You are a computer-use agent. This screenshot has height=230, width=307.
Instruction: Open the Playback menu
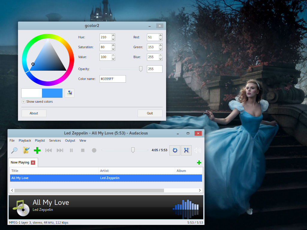tap(25, 140)
